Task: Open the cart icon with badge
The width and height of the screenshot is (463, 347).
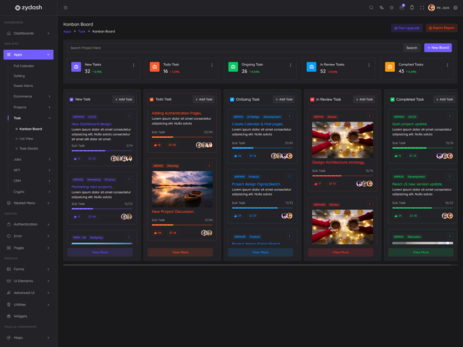Action: (x=402, y=8)
